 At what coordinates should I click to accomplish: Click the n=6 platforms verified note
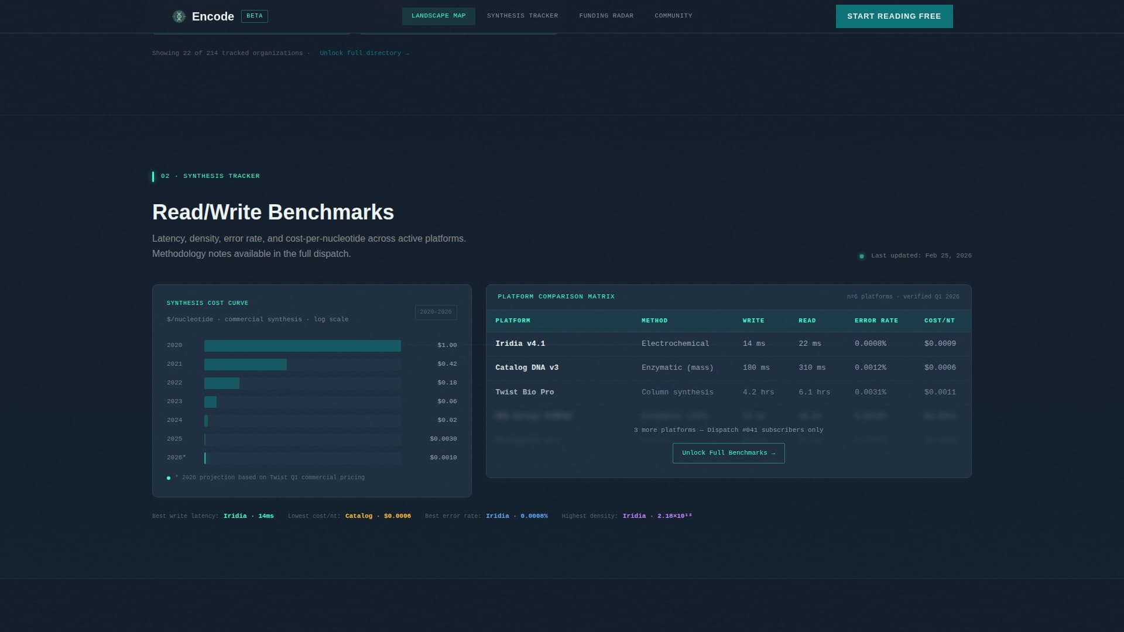pyautogui.click(x=903, y=297)
